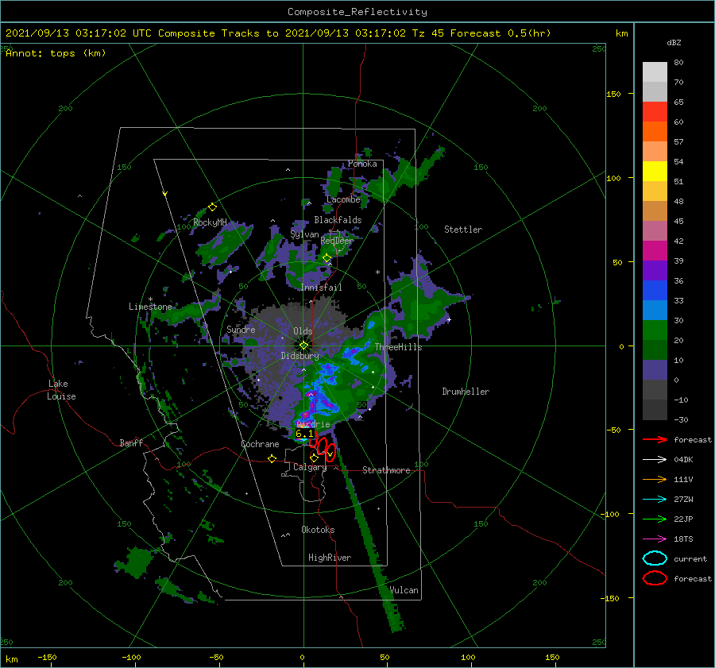This screenshot has width=715, height=668.
Task: Click the Vulcan city label
Action: pos(404,590)
